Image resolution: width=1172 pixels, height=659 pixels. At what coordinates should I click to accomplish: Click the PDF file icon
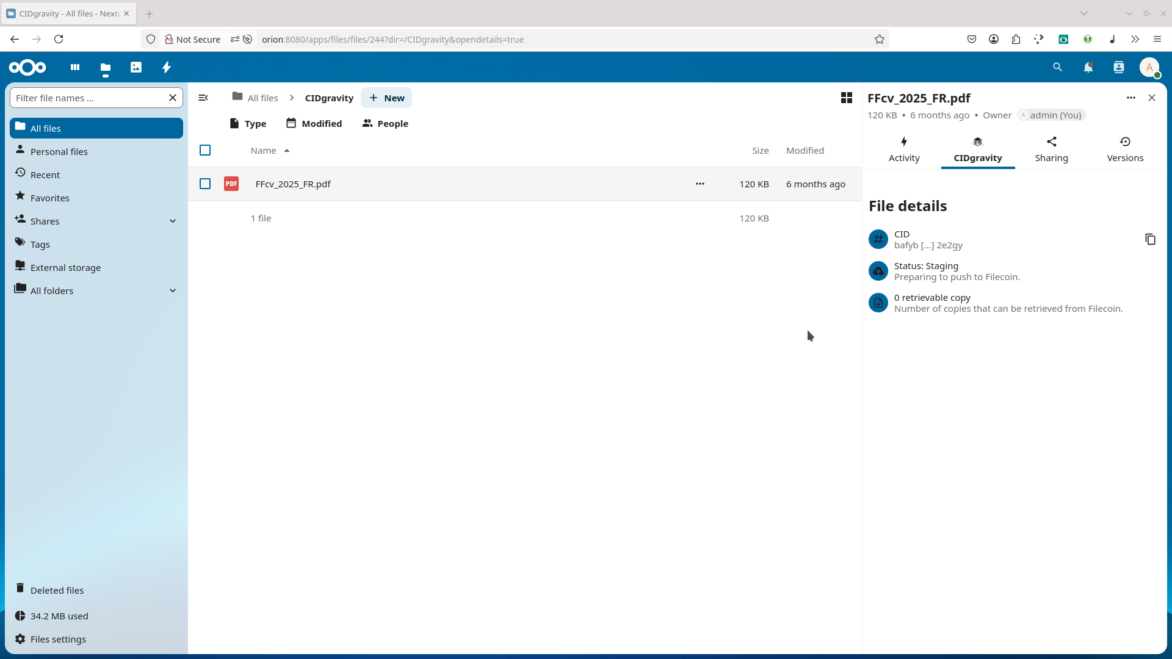pyautogui.click(x=231, y=184)
